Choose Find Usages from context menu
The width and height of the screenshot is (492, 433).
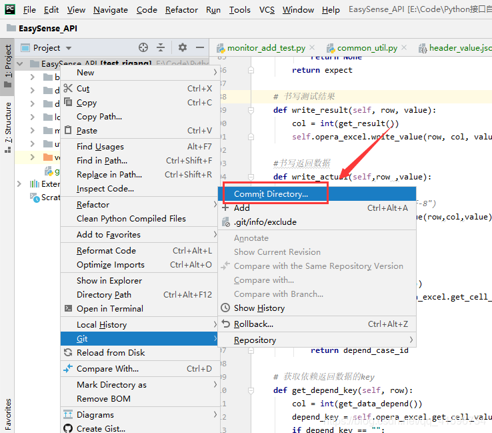139,146
